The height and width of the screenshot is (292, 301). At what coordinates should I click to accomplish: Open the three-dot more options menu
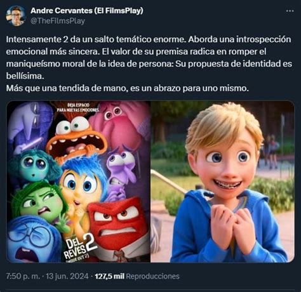[290, 11]
